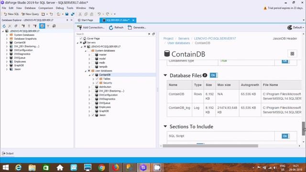Expand the Employees node in Database Explorer
Screen dimensions: 306x172
pyautogui.click(x=7, y=62)
